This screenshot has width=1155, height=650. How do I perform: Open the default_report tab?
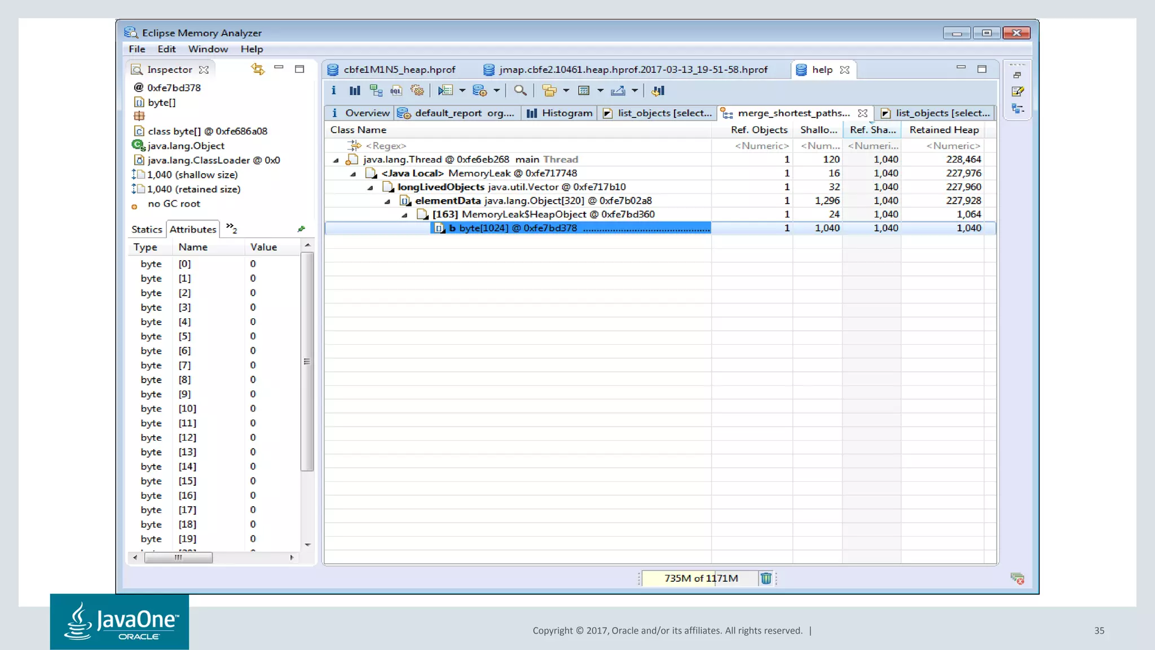click(457, 113)
